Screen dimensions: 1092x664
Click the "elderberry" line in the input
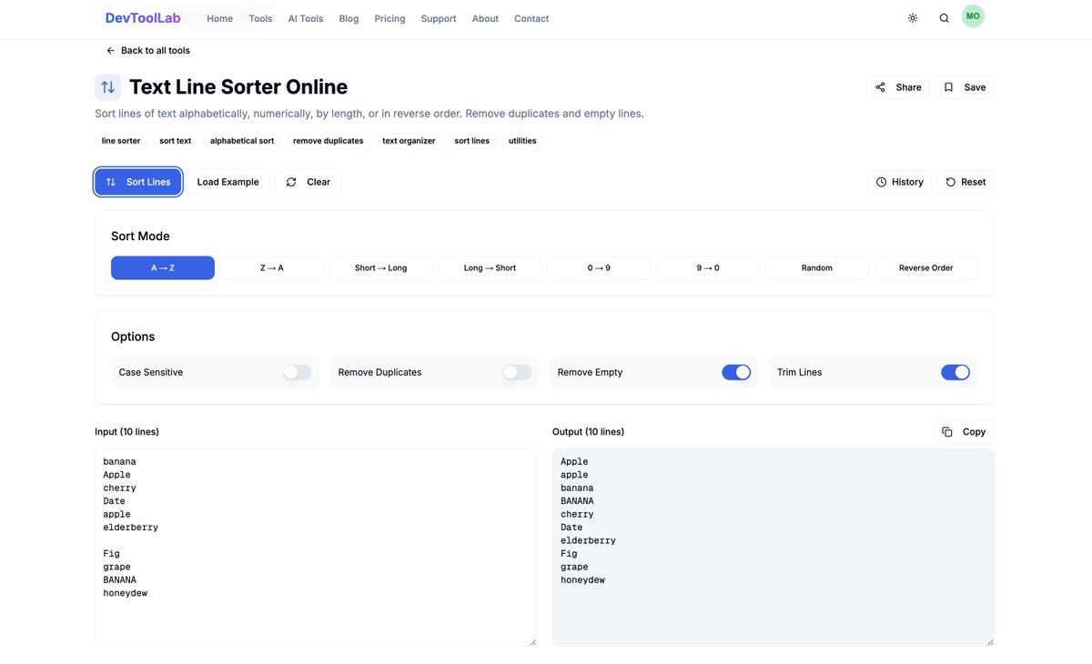tap(131, 528)
